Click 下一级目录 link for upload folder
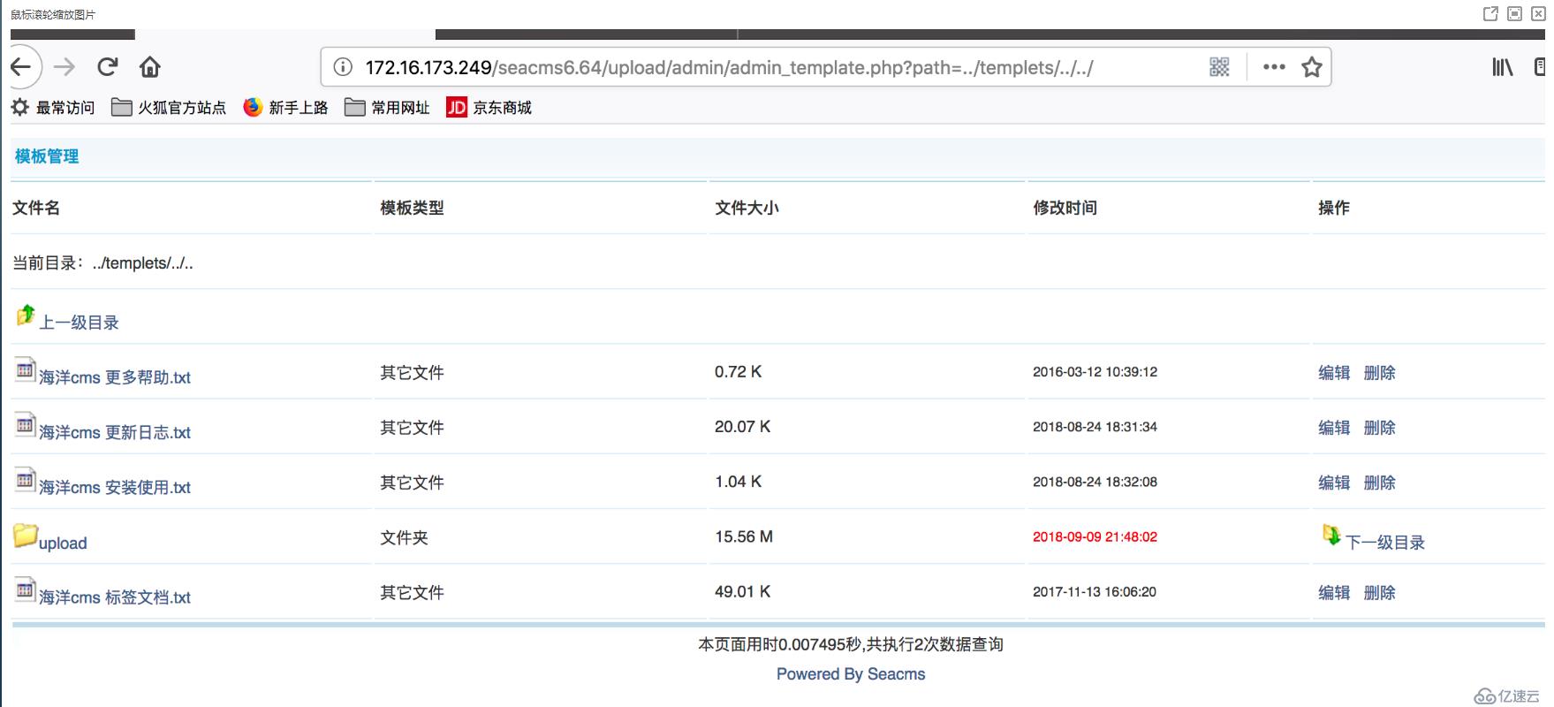 1385,543
